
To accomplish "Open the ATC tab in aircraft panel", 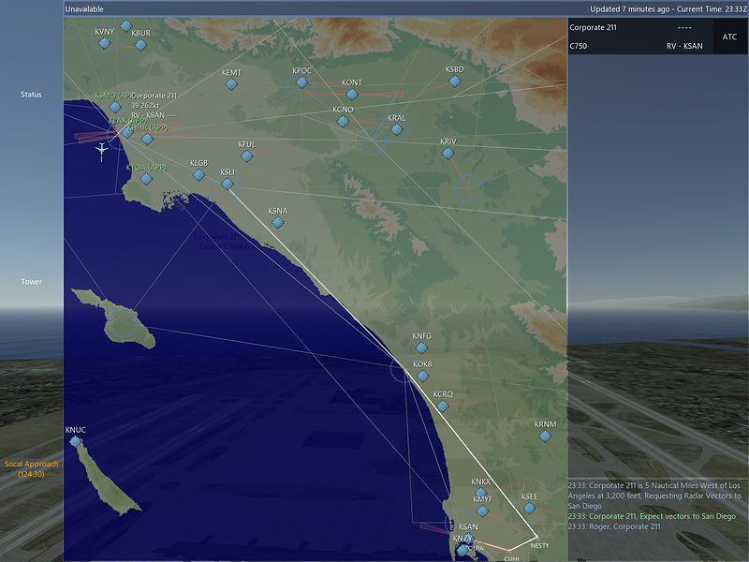I will 729,37.
